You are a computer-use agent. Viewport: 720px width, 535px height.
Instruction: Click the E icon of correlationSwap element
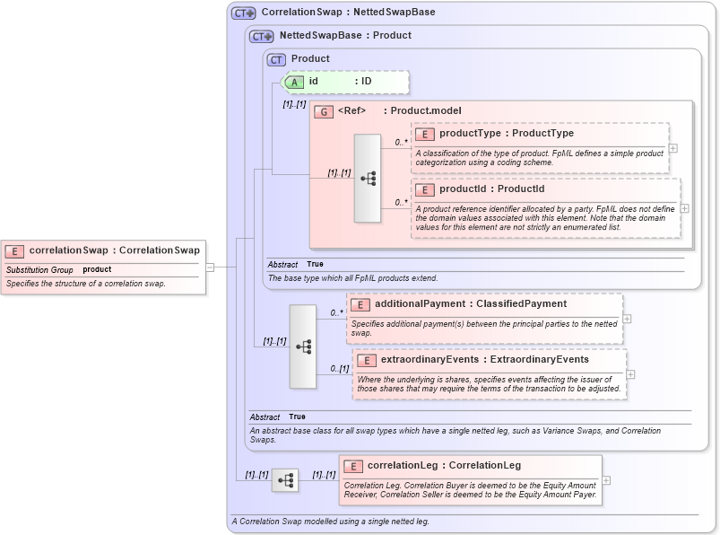13,250
